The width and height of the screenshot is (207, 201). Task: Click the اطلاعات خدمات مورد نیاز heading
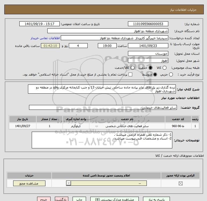(x=180, y=98)
